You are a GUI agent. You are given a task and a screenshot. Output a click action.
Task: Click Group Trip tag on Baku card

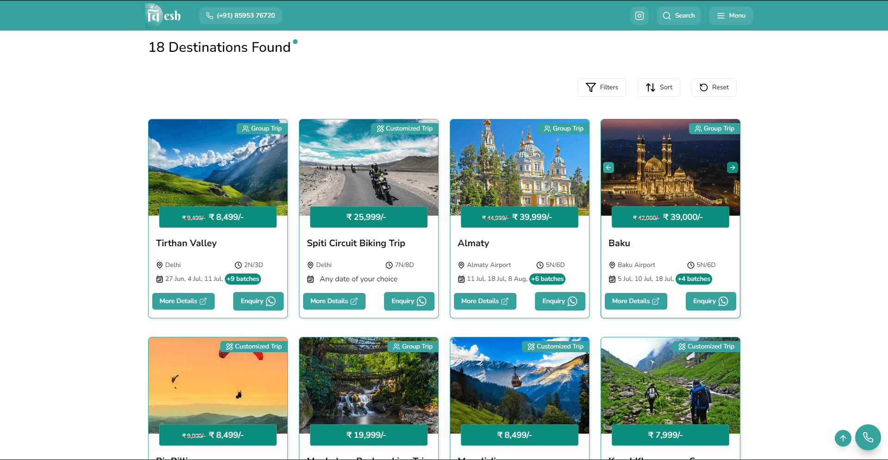[x=714, y=129]
